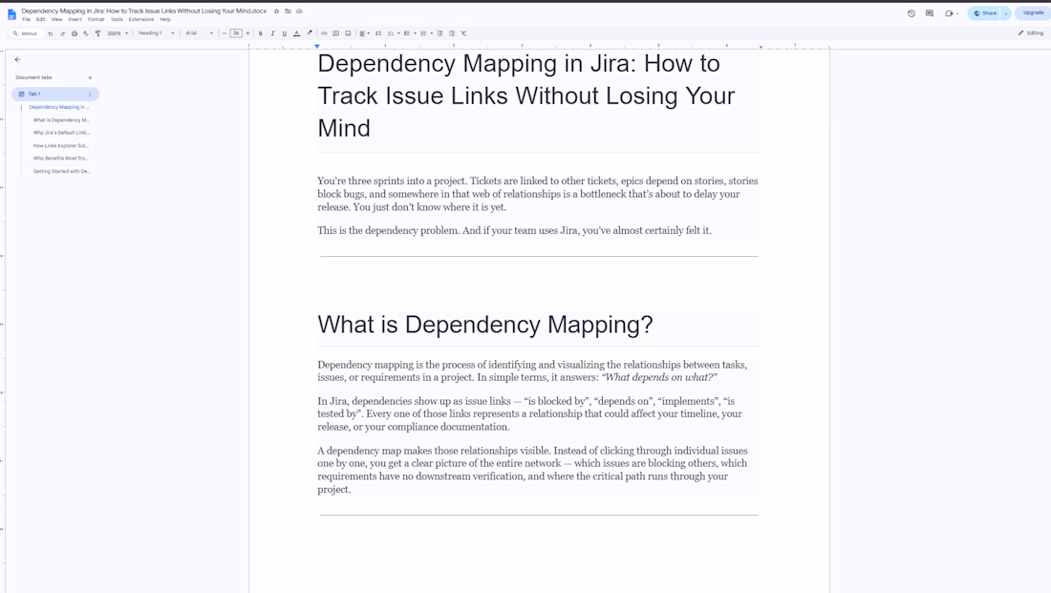This screenshot has width=1051, height=593.
Task: Click the Share button
Action: point(985,13)
